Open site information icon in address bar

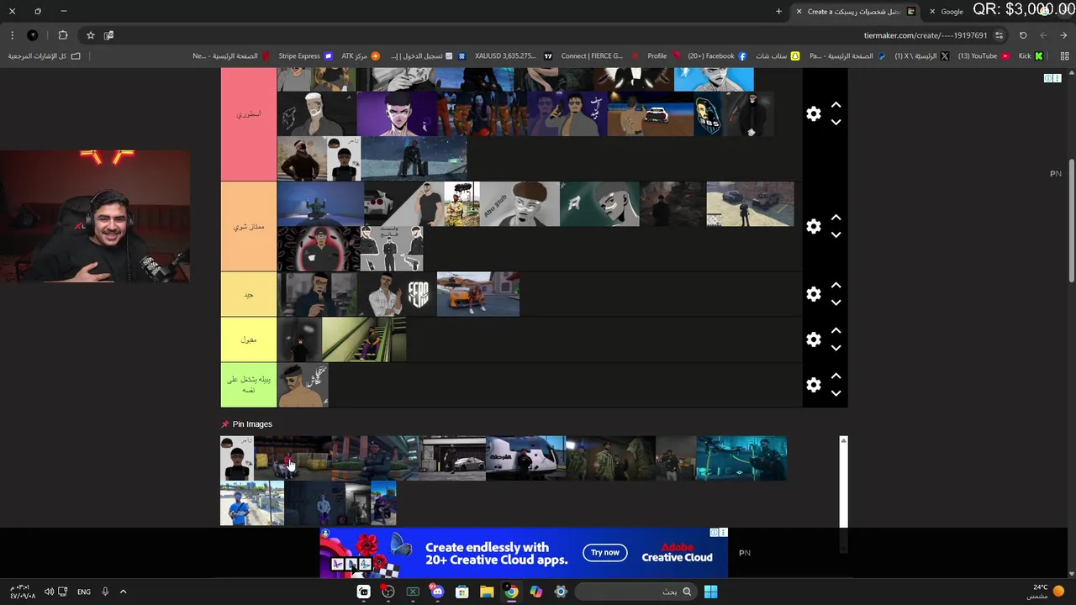click(x=999, y=35)
